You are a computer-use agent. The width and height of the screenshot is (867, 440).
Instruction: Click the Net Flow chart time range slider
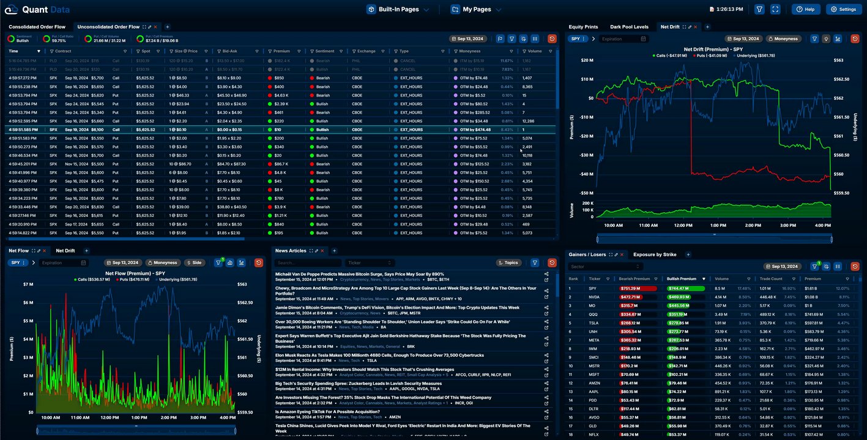(x=136, y=430)
